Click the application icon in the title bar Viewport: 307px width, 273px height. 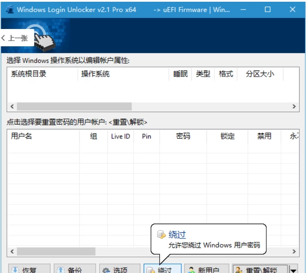coord(10,10)
